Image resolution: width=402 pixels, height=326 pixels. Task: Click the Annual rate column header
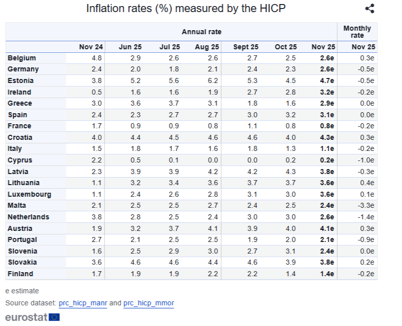coord(202,32)
